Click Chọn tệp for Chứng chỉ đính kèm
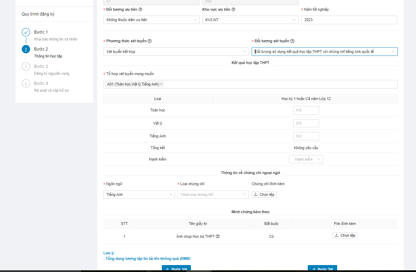This screenshot has height=272, width=416. point(264,194)
